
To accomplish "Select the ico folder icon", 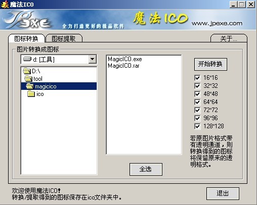I will [x=31, y=94].
